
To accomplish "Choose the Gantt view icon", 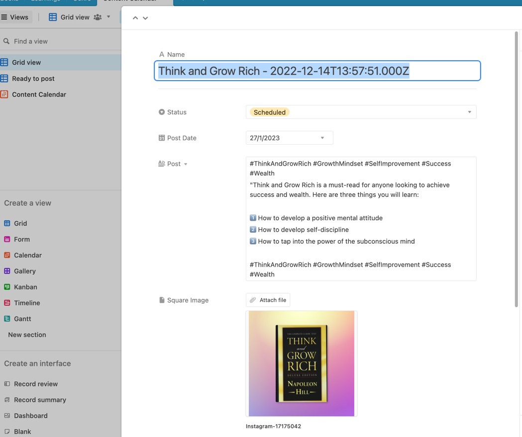I will 7,319.
